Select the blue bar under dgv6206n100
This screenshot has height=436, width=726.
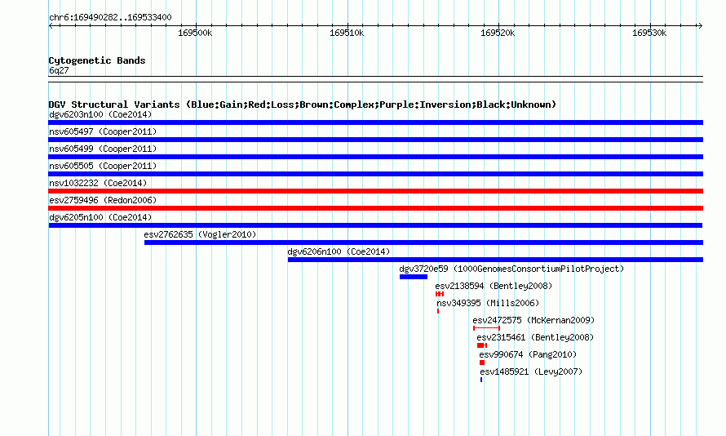[x=495, y=260]
